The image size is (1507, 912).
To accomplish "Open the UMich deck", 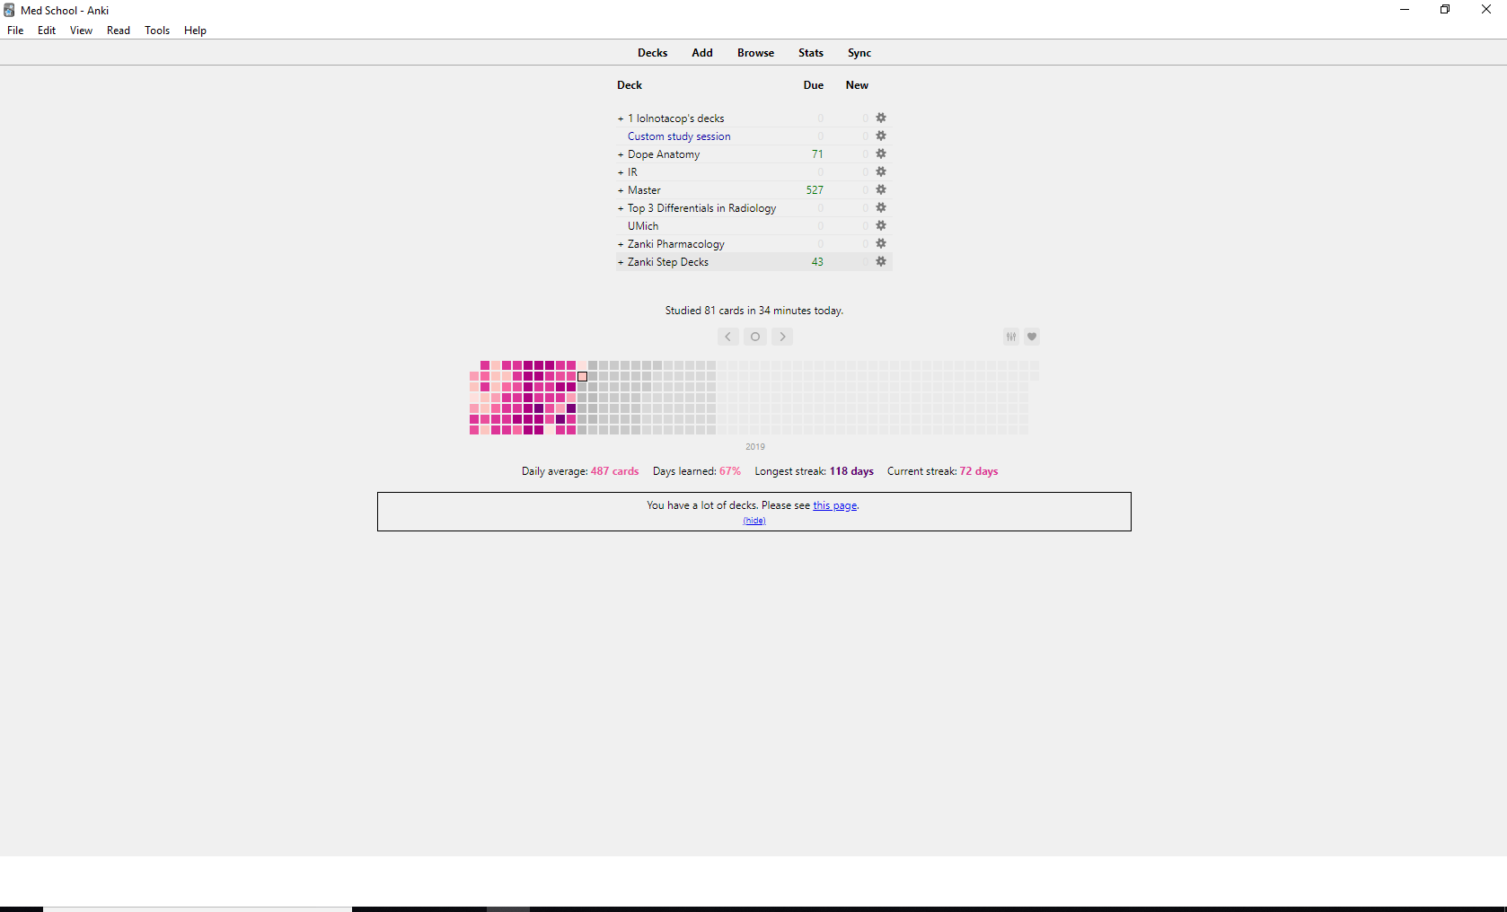I will click(643, 226).
